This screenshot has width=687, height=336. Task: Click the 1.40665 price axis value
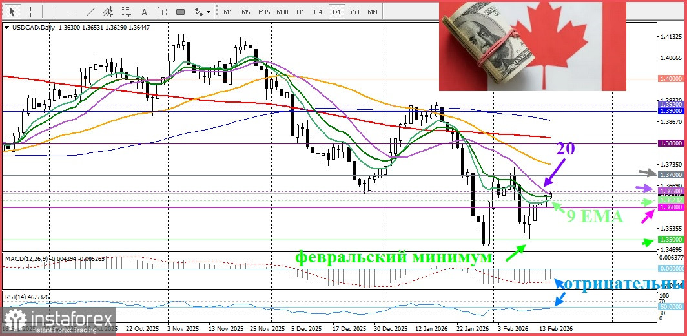[x=670, y=58]
